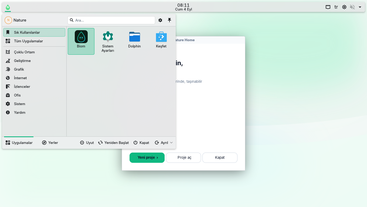Select the Grafik category
The width and height of the screenshot is (367, 207).
click(x=34, y=69)
